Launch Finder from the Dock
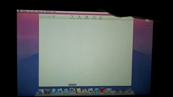 pos(41,91)
